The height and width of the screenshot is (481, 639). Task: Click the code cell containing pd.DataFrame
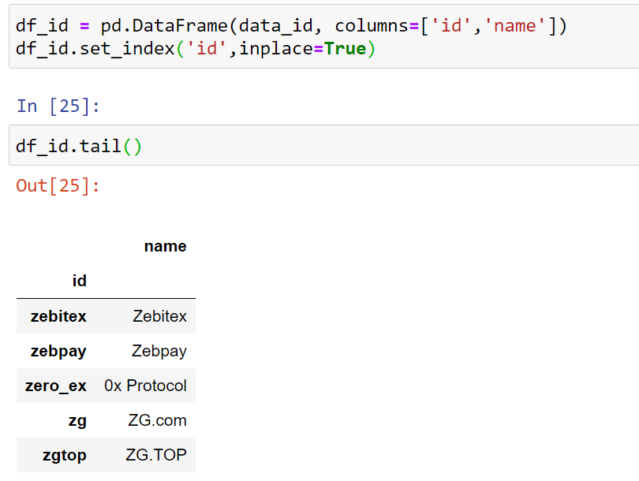(324, 36)
